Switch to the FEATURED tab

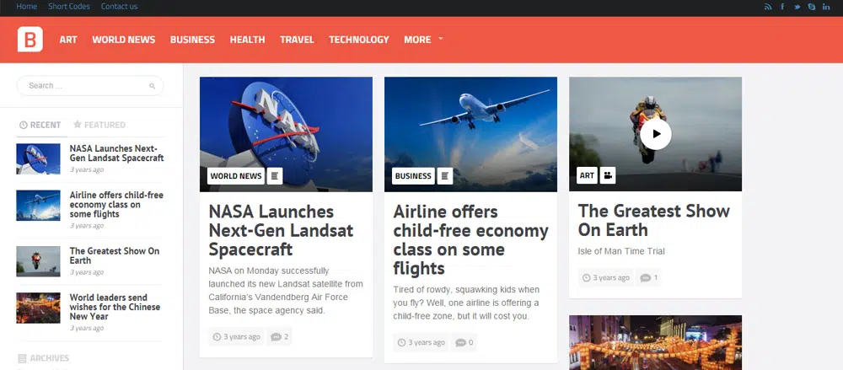pos(99,125)
